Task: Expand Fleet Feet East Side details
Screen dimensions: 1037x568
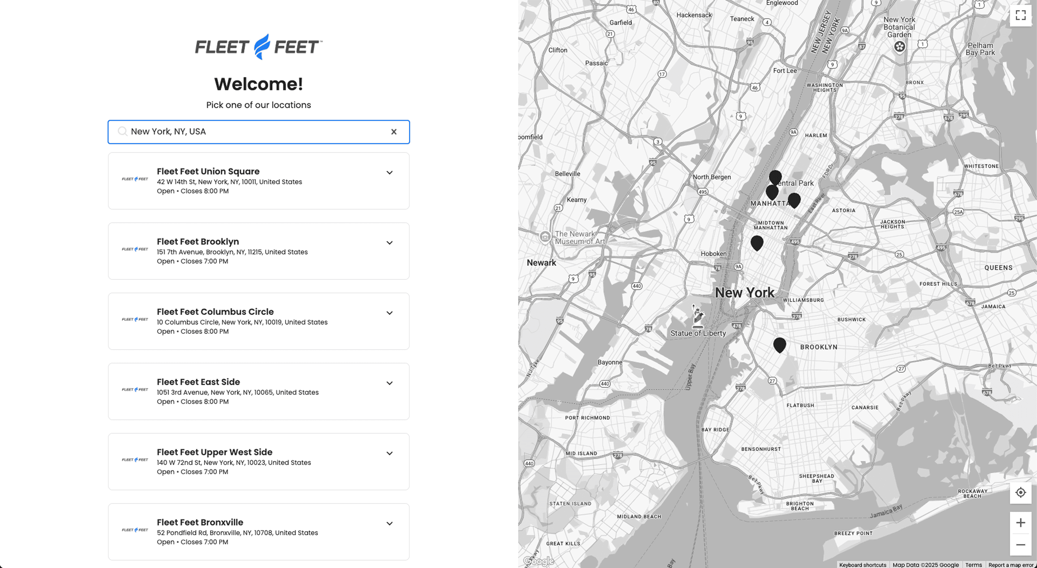Action: tap(389, 383)
